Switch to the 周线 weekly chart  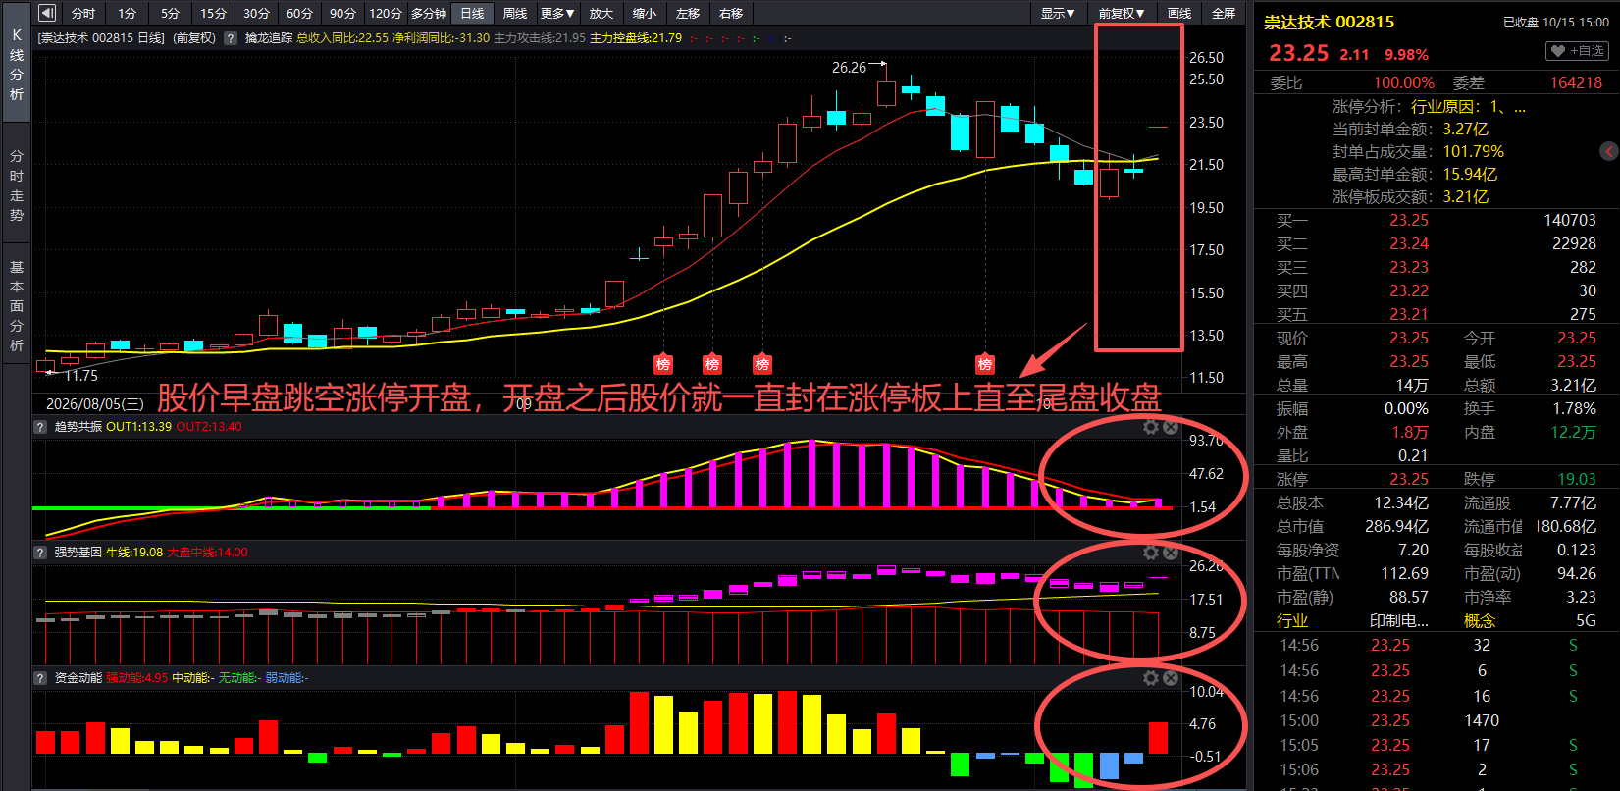click(515, 14)
